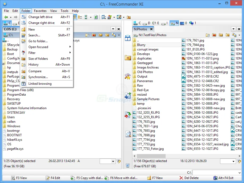Screen dimensions: 244x183
Task: Select desktop drive 0 in right drive bar
Action: tap(183, 23)
